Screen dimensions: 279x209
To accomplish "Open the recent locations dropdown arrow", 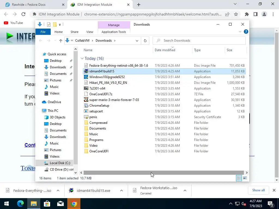I will click(55, 41).
